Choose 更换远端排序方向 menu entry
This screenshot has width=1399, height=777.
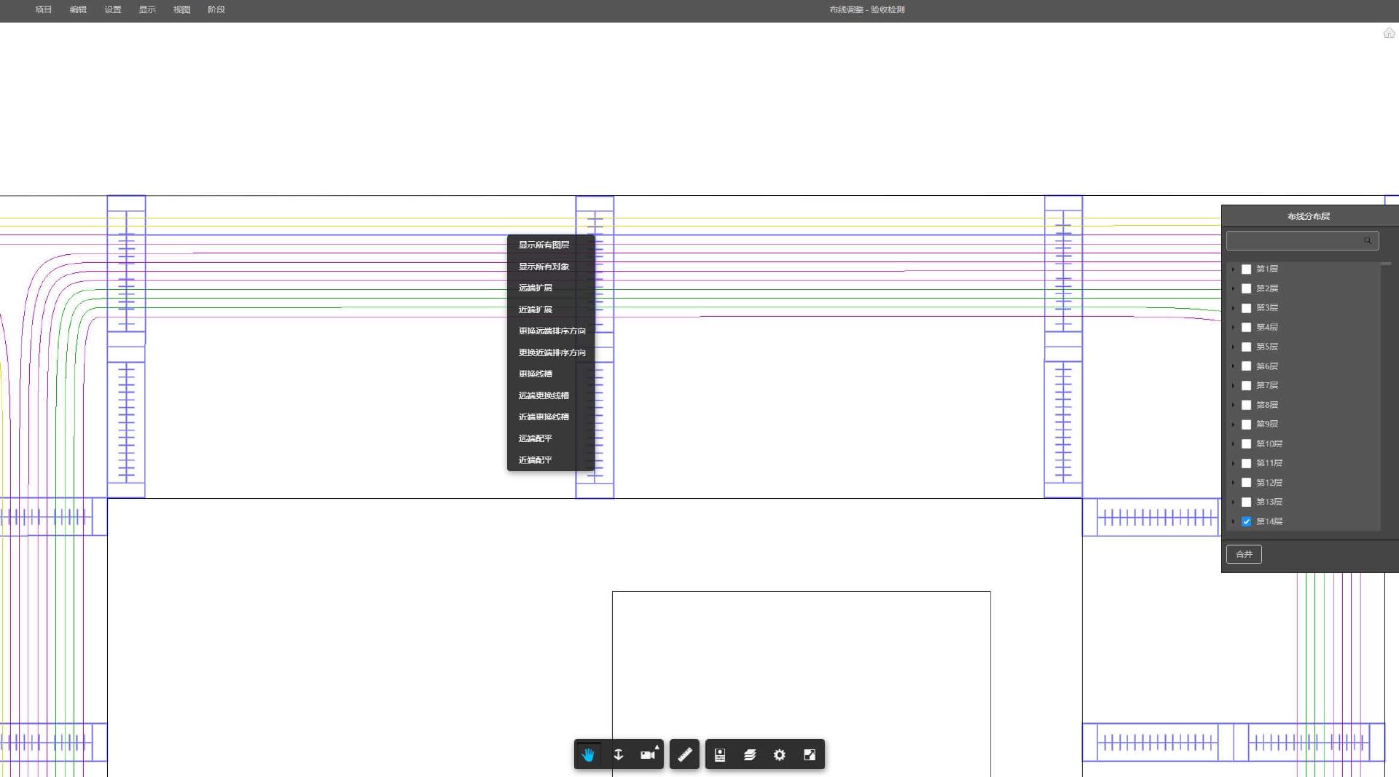(551, 331)
